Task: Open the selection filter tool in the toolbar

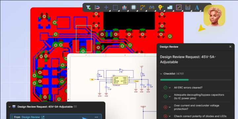Action: [88, 8]
